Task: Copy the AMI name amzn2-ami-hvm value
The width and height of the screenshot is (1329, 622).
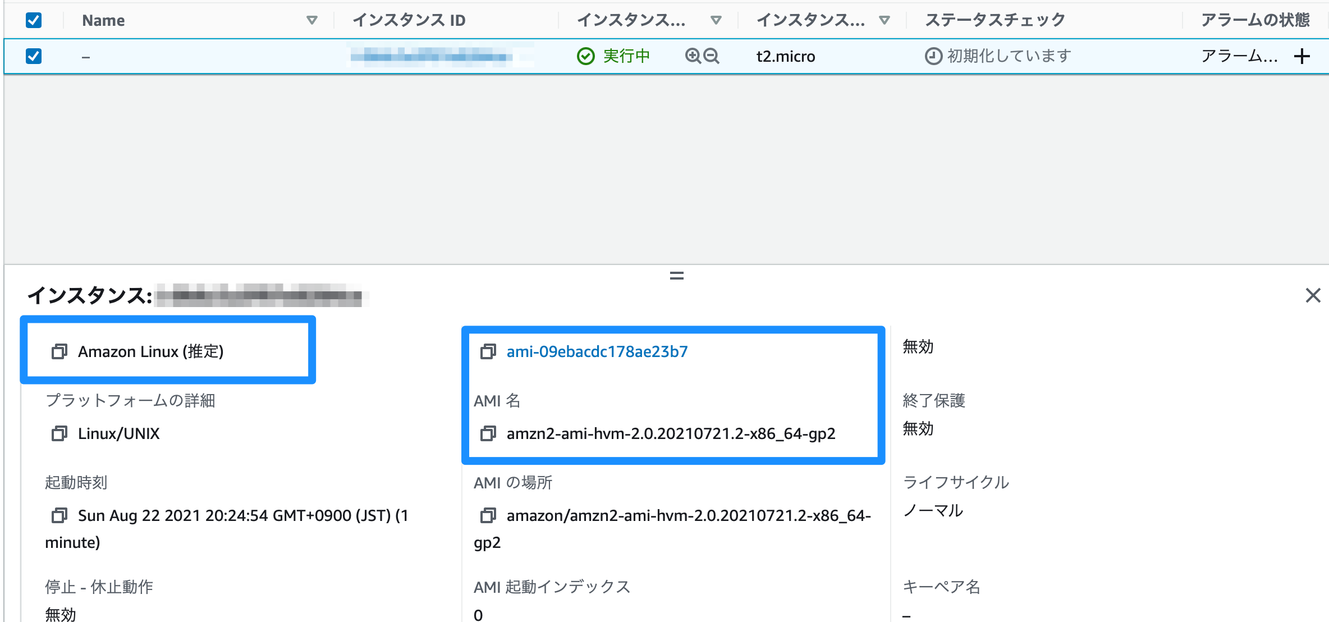Action: 488,433
